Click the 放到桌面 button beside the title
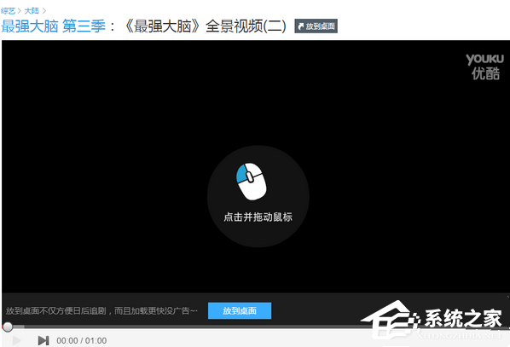Image resolution: width=510 pixels, height=347 pixels. pyautogui.click(x=316, y=26)
